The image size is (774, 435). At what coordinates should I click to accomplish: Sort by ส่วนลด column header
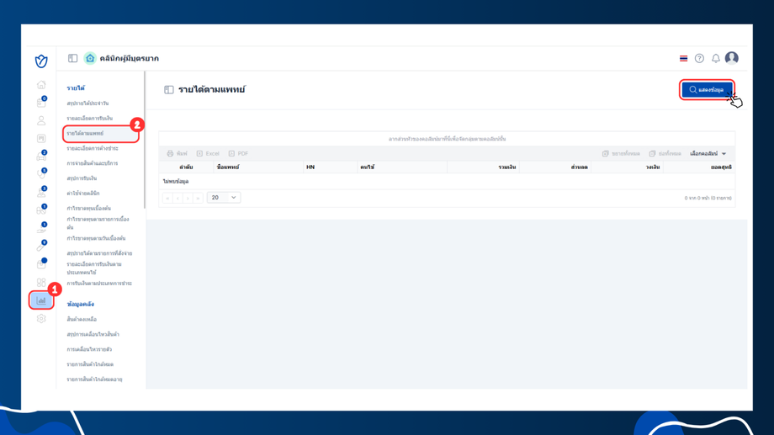(555, 167)
